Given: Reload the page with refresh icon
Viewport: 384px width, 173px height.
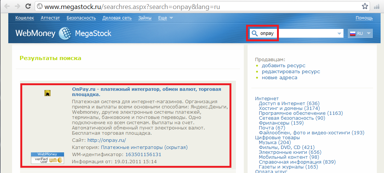Looking at the screenshot, I should point(28,6).
